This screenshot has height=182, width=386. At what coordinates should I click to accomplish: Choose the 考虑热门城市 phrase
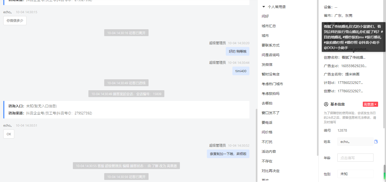tap(272, 84)
